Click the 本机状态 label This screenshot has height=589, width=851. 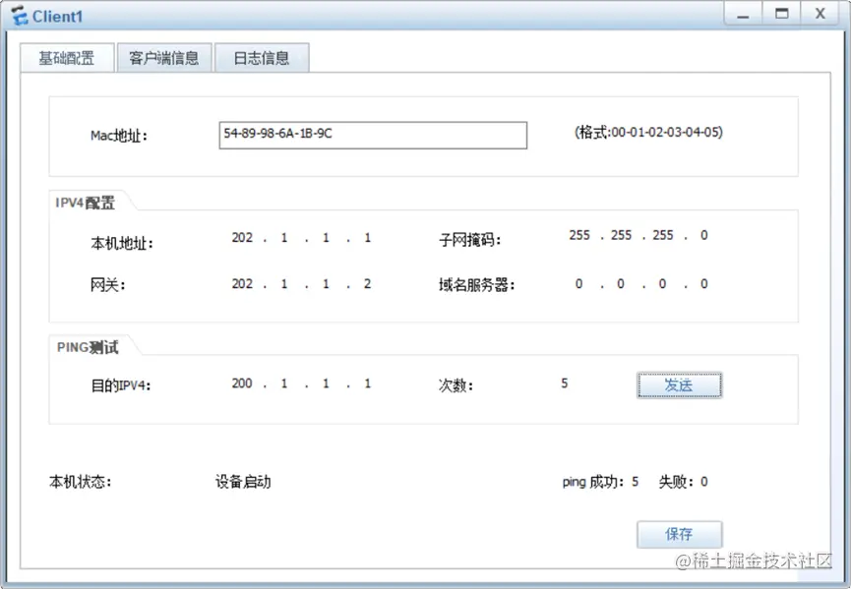pyautogui.click(x=81, y=482)
